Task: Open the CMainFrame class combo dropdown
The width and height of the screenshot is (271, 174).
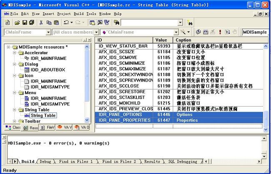Action: point(48,32)
